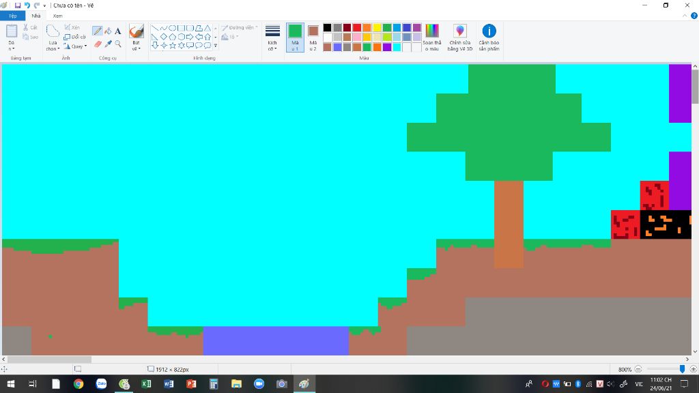
Task: Choose the five-point star shape
Action: point(173,45)
